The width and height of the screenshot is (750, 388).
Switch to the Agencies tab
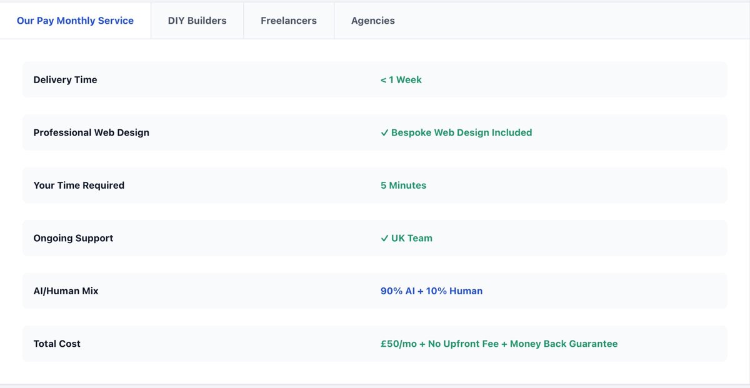[373, 21]
